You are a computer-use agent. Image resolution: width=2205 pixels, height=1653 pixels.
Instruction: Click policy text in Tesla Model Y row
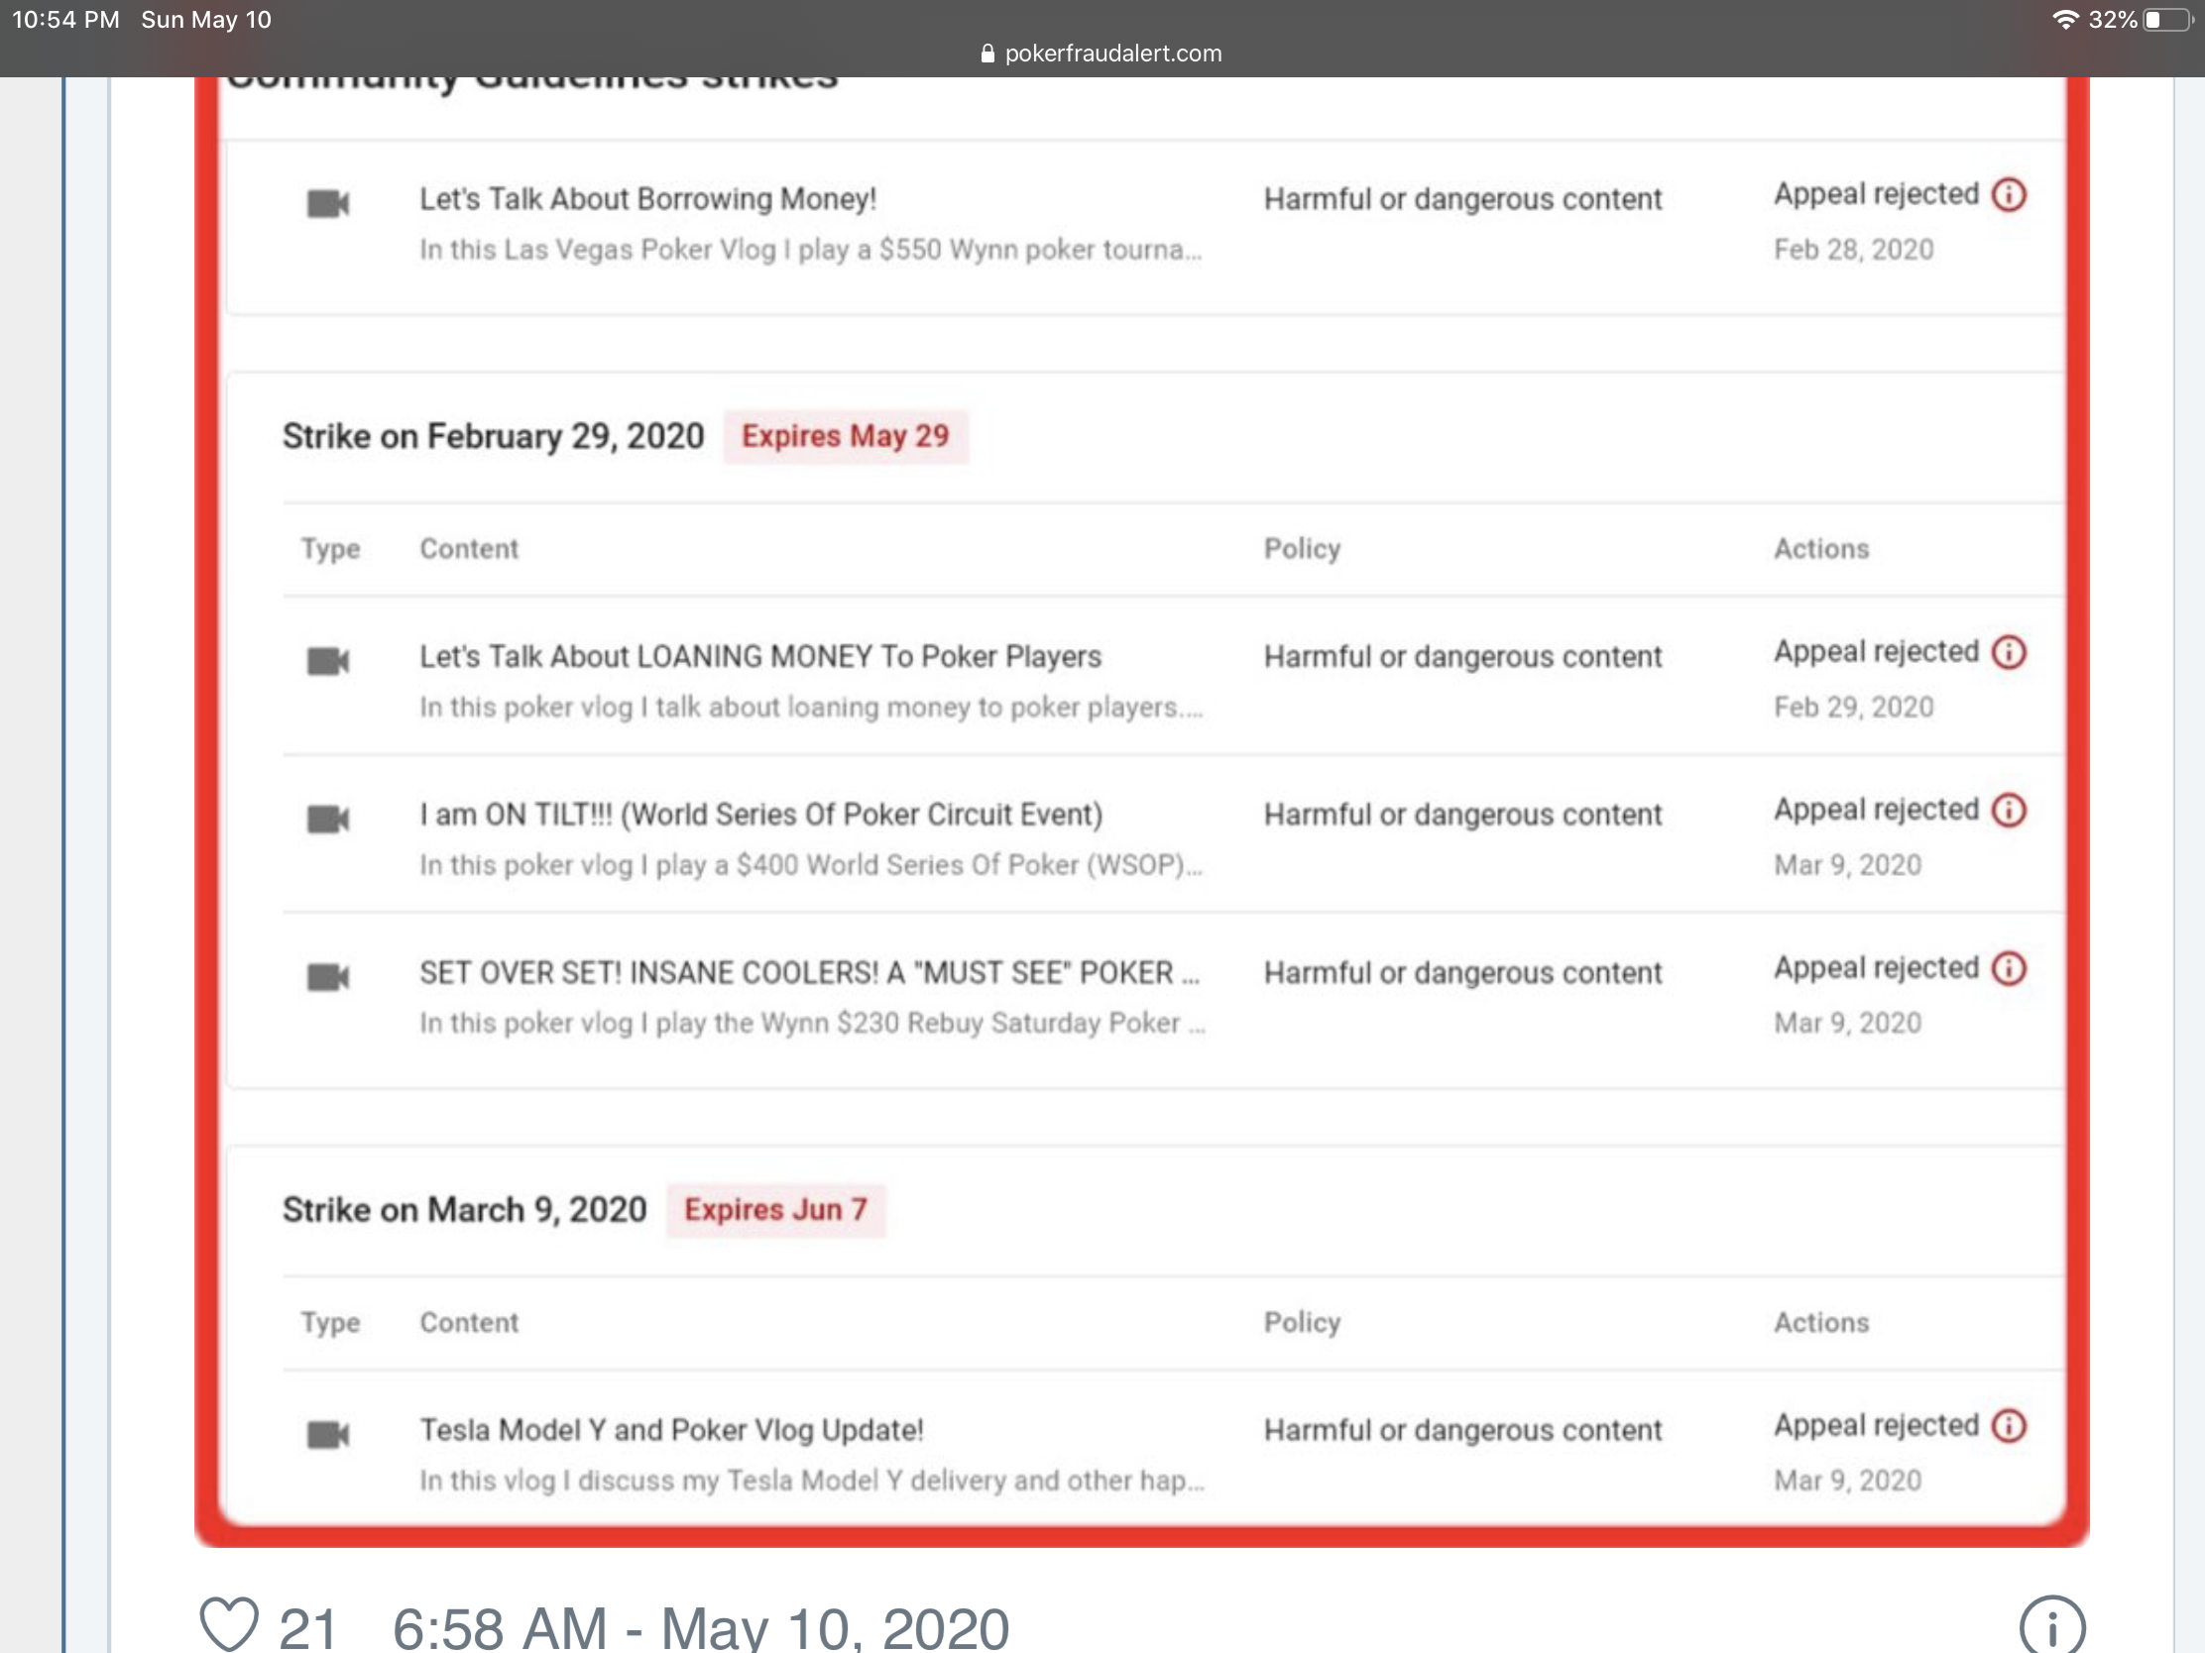(x=1462, y=1430)
